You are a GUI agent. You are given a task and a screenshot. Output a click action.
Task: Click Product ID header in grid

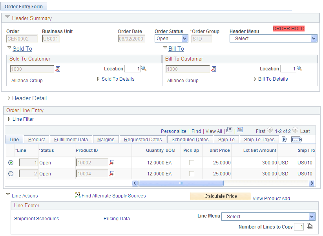[x=87, y=150]
